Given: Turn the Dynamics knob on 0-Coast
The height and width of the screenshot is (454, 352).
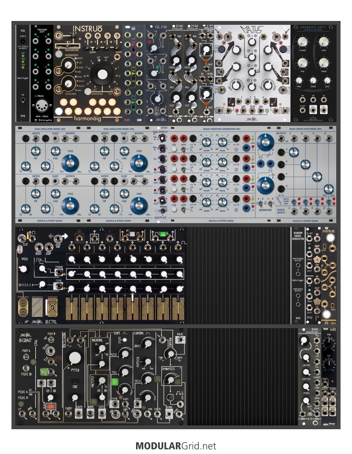Looking at the screenshot, I should 171,380.
